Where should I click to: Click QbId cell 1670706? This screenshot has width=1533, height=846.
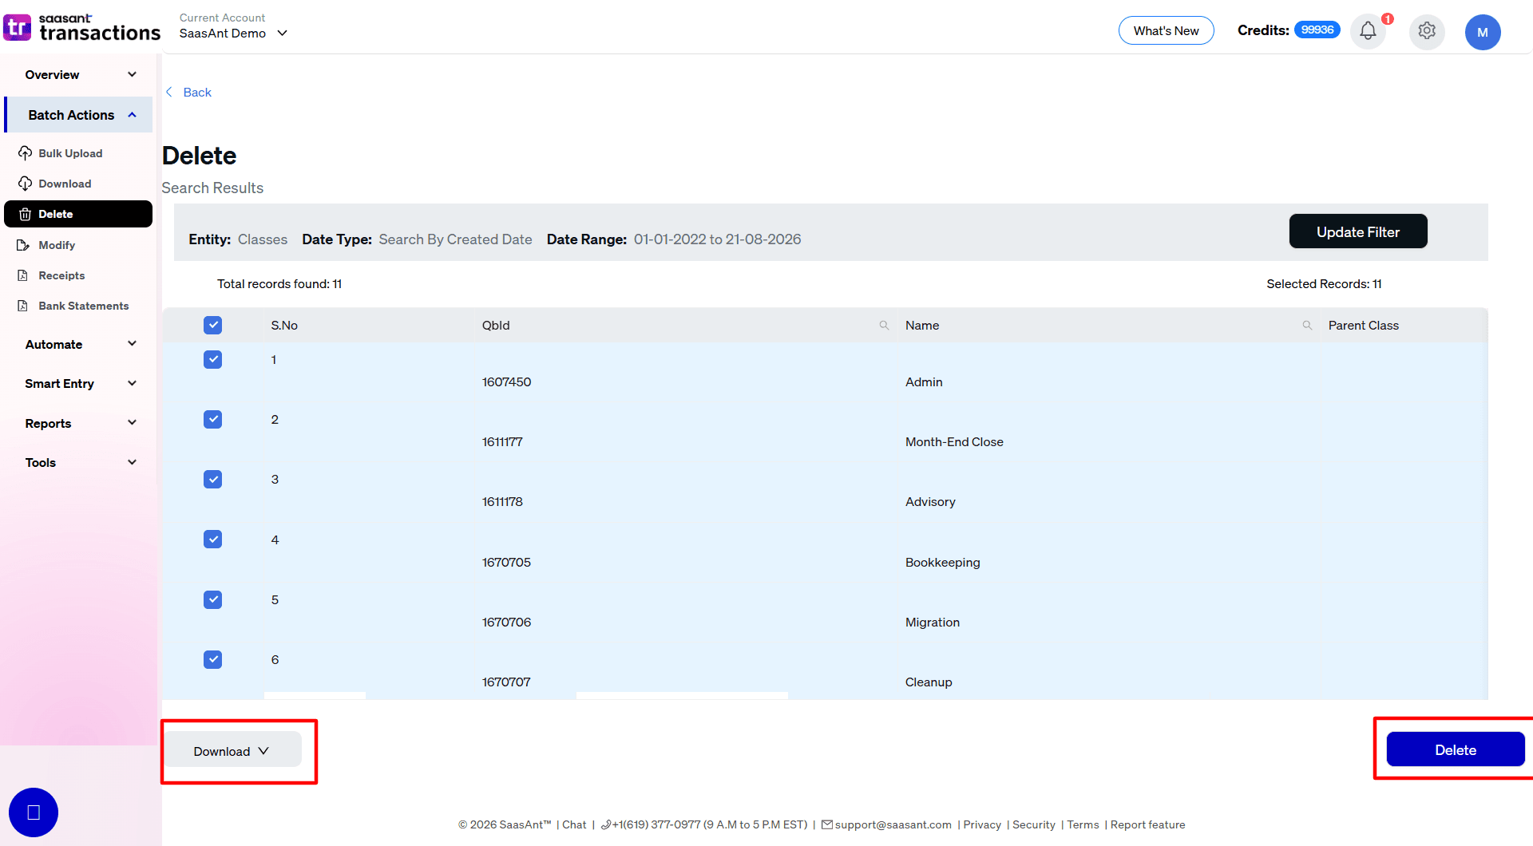506,623
